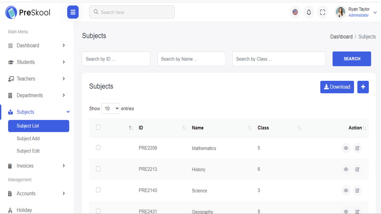The width and height of the screenshot is (381, 214).
Task: Click the top Search here field
Action: pyautogui.click(x=132, y=12)
